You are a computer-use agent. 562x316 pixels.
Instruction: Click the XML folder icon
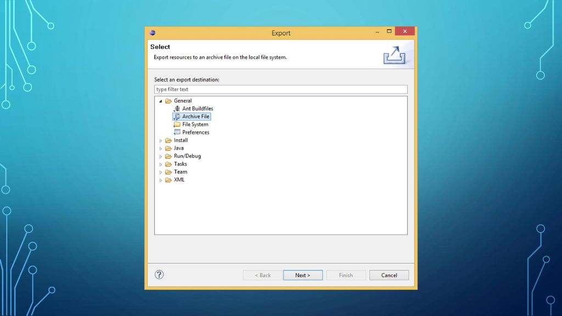click(168, 179)
